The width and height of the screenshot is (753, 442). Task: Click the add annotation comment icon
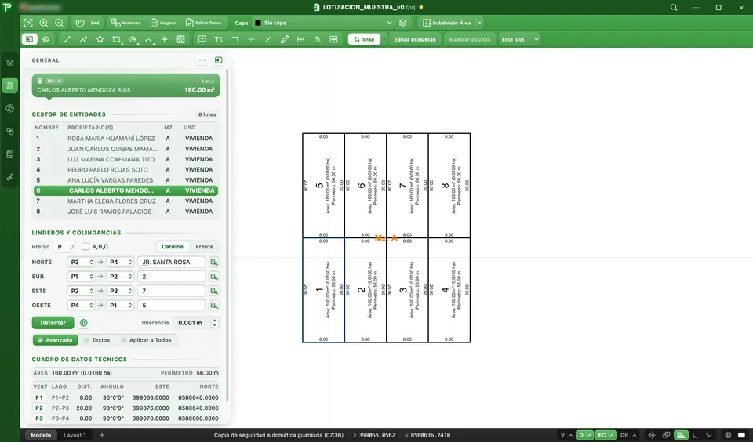point(202,39)
